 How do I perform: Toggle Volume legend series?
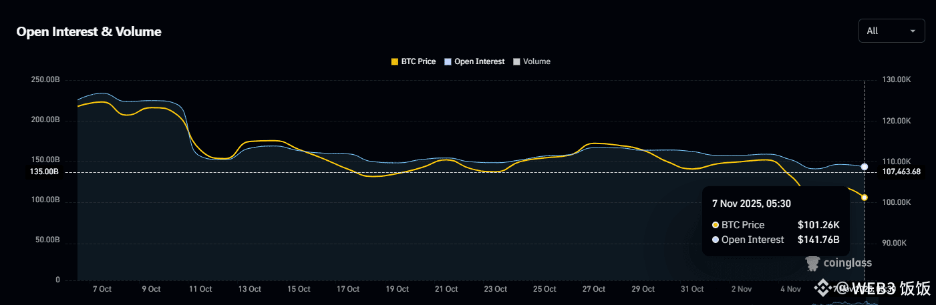click(532, 61)
